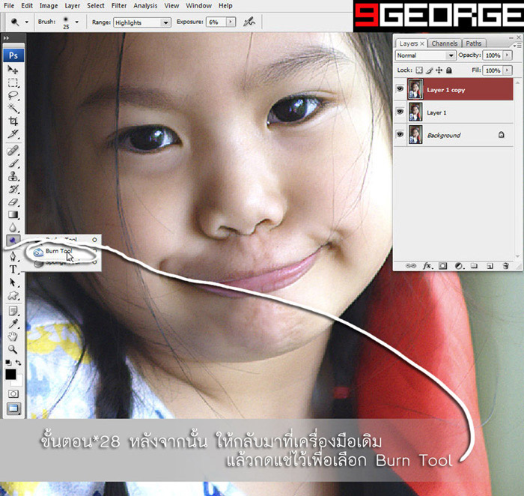The image size is (524, 496).
Task: Expand the toolbox to two columns
Action: (6, 38)
